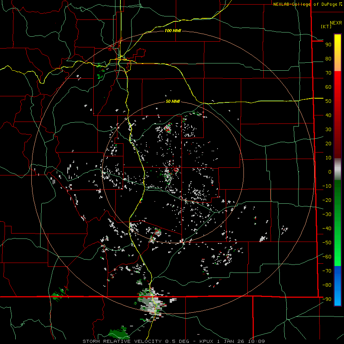This screenshot has width=344, height=344.
Task: Click the 10:09 timestamp
Action: tap(256, 341)
